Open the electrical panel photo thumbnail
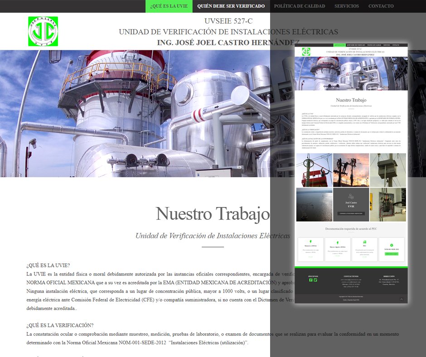The height and width of the screenshot is (357, 426). (388, 205)
